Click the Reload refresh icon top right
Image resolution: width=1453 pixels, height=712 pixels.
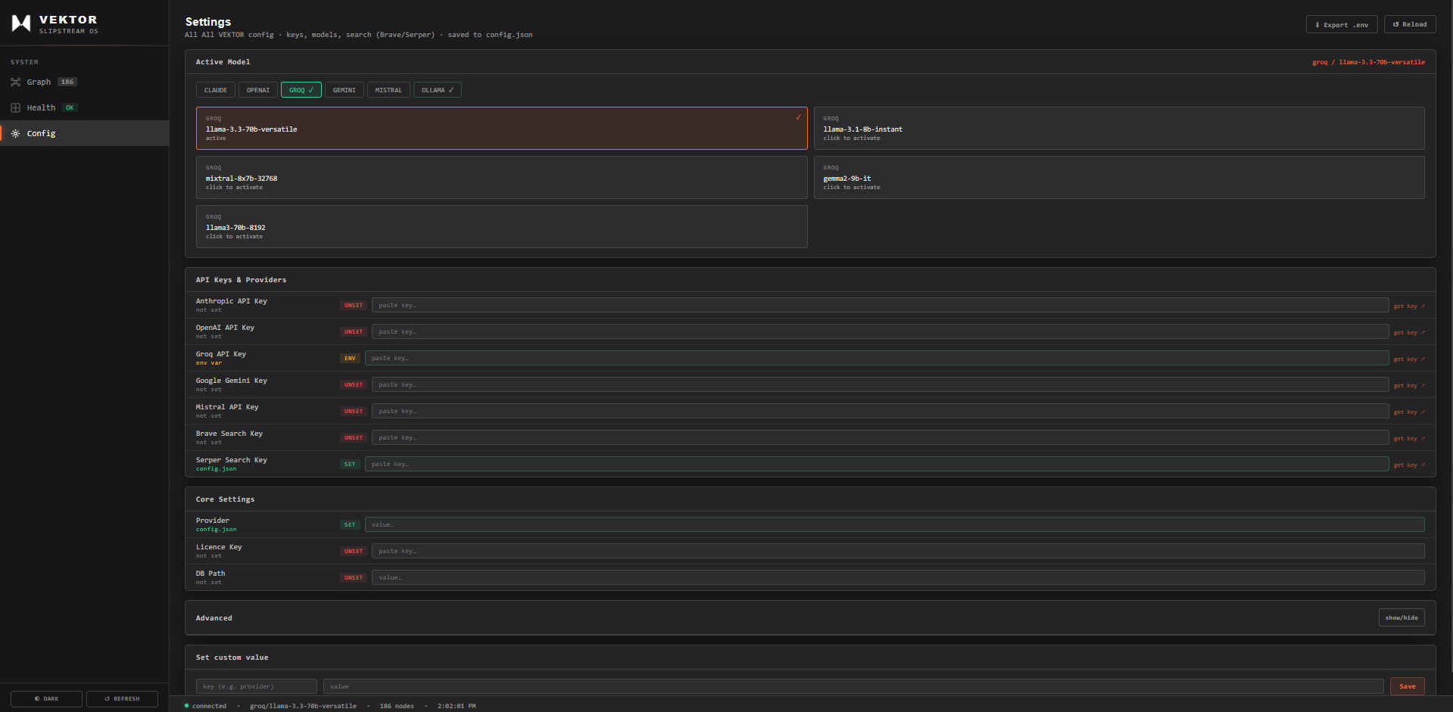1396,23
